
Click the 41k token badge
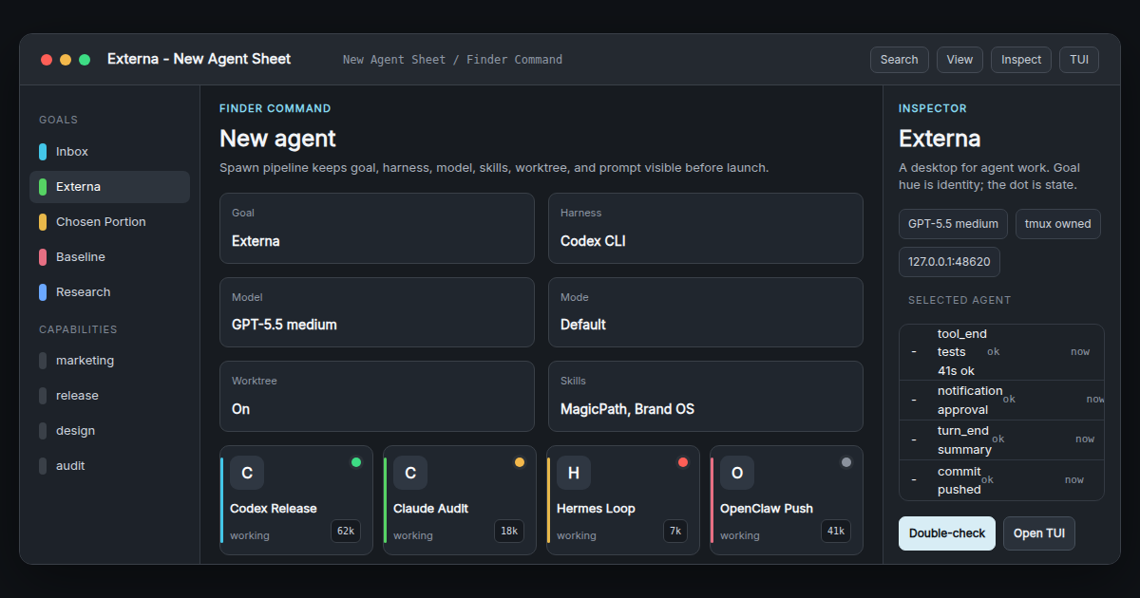click(836, 532)
